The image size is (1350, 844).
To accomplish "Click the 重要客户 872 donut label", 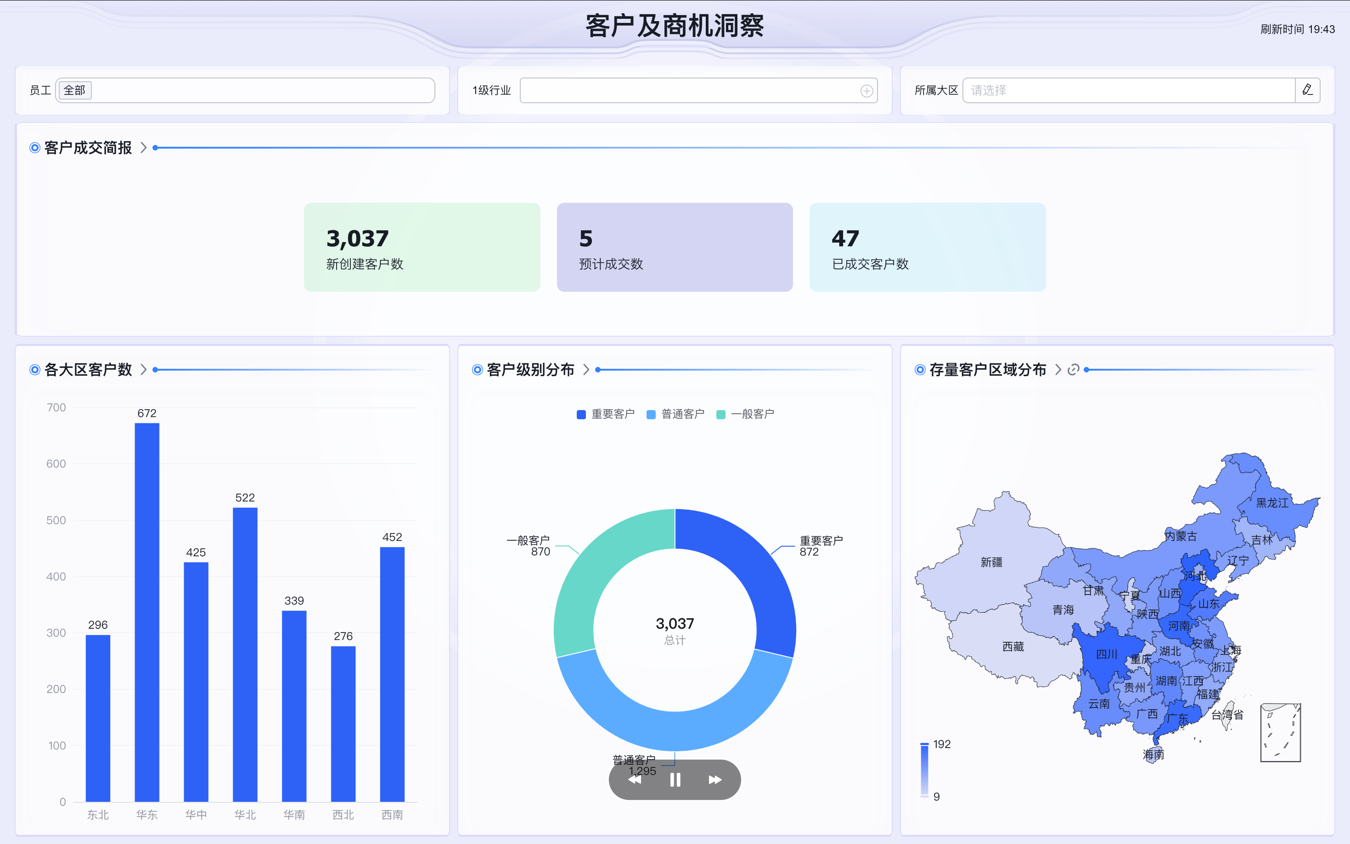I will click(821, 546).
